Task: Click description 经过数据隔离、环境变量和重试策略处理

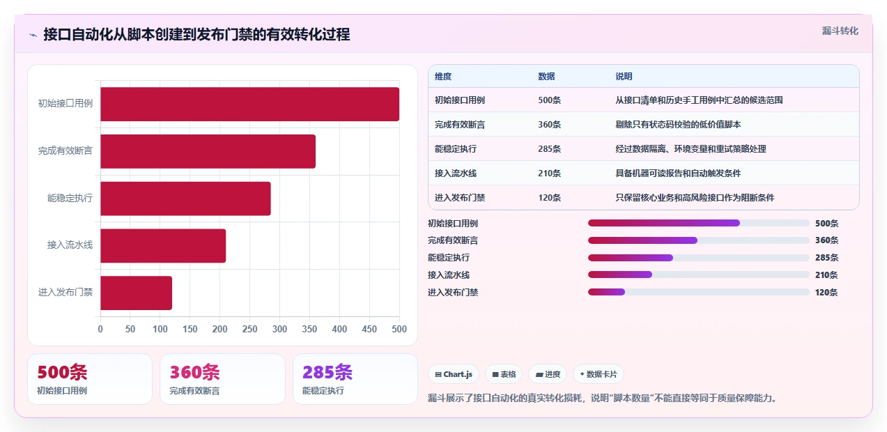Action: 691,149
